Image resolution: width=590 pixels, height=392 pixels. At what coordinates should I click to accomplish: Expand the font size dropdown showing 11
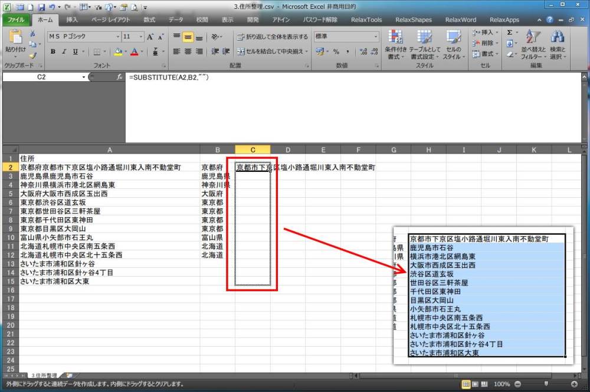coord(140,36)
